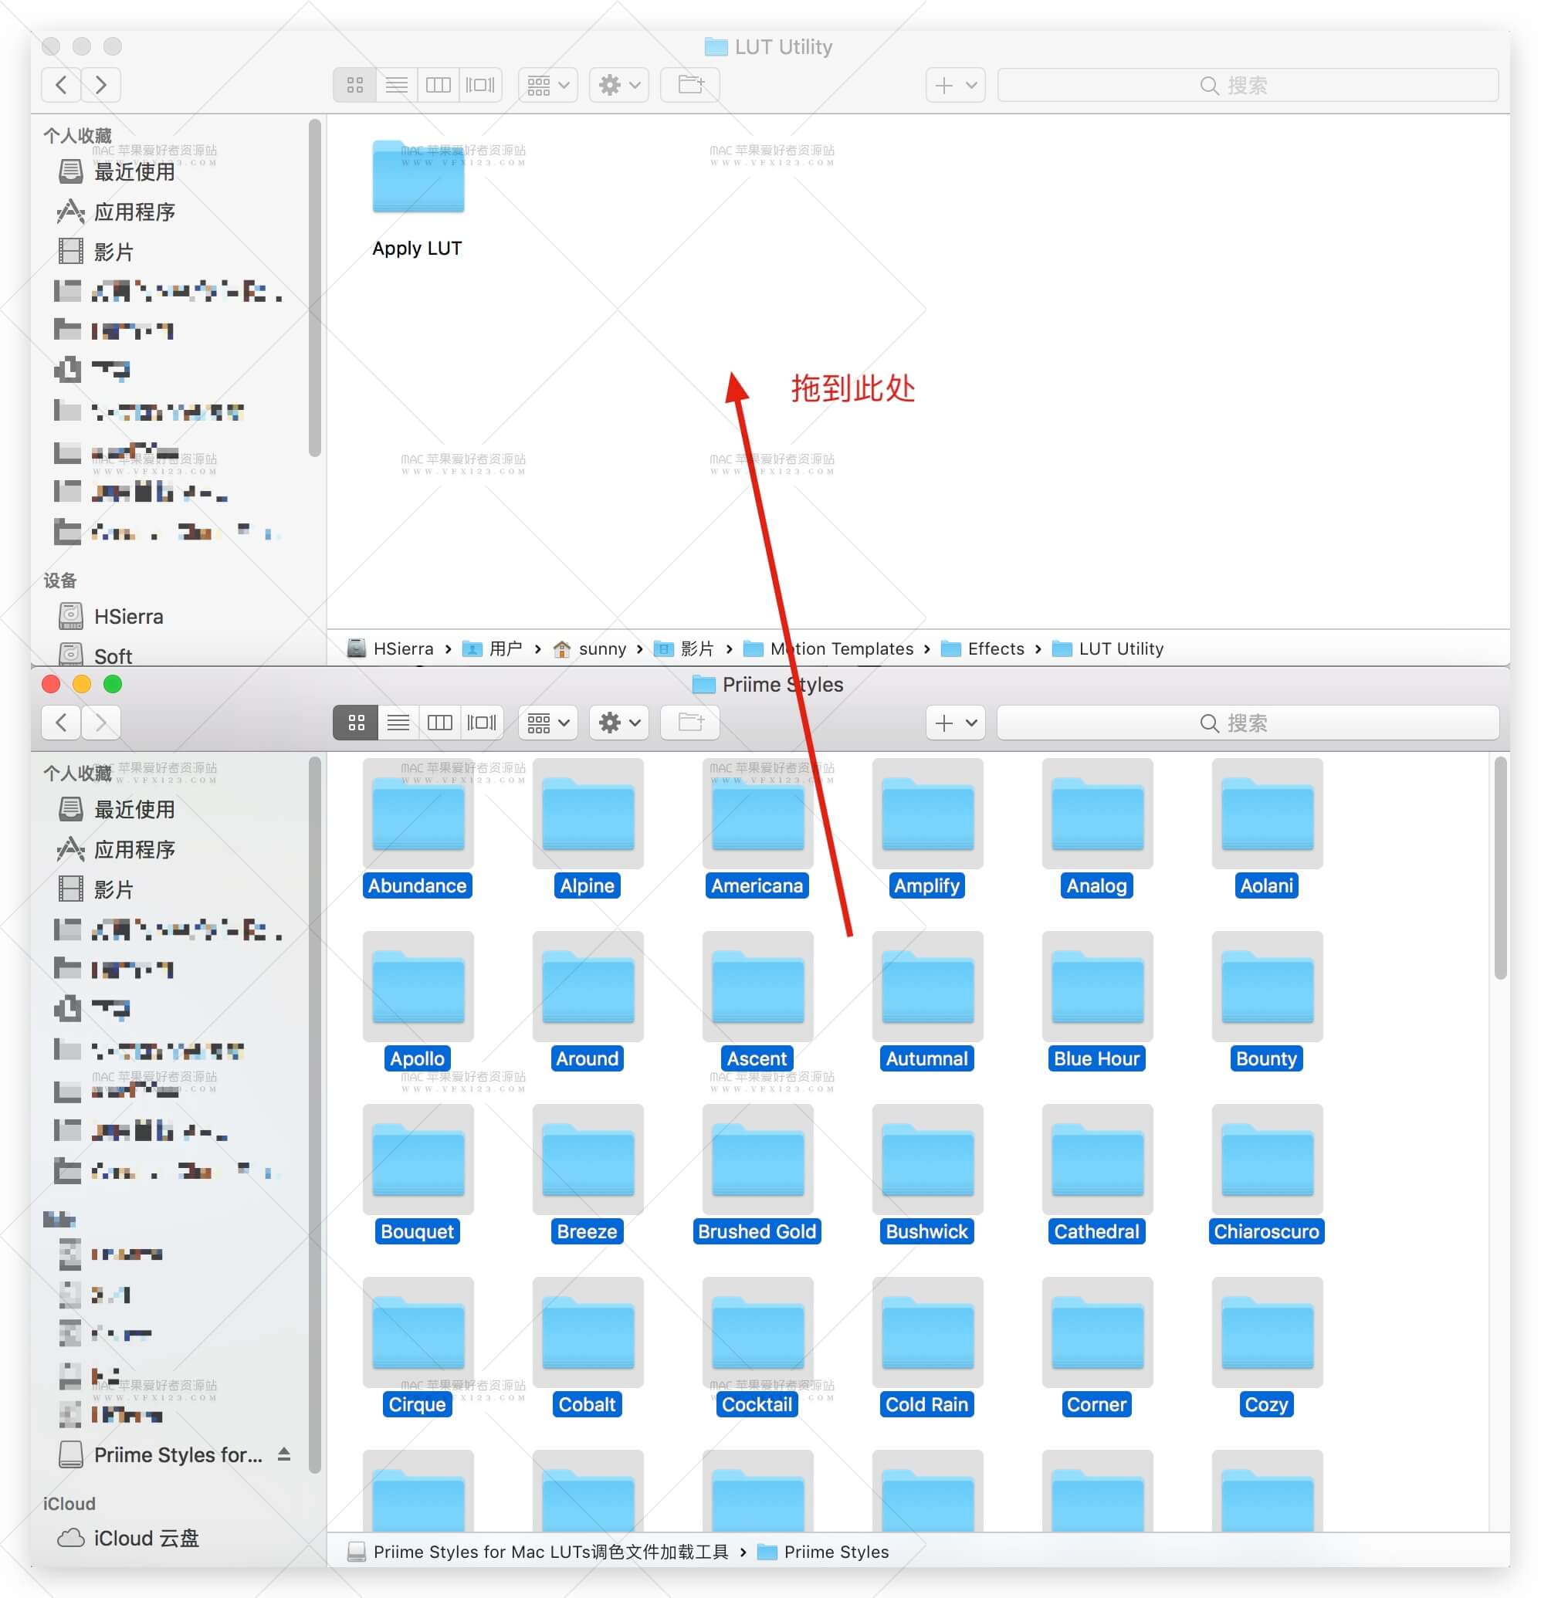The width and height of the screenshot is (1541, 1598).
Task: Eject the Priime Styles for... volume
Action: coord(284,1454)
